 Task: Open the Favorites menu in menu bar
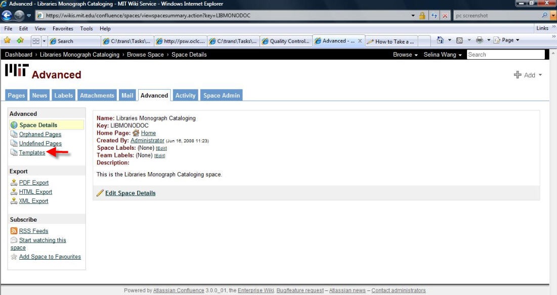[x=63, y=29]
